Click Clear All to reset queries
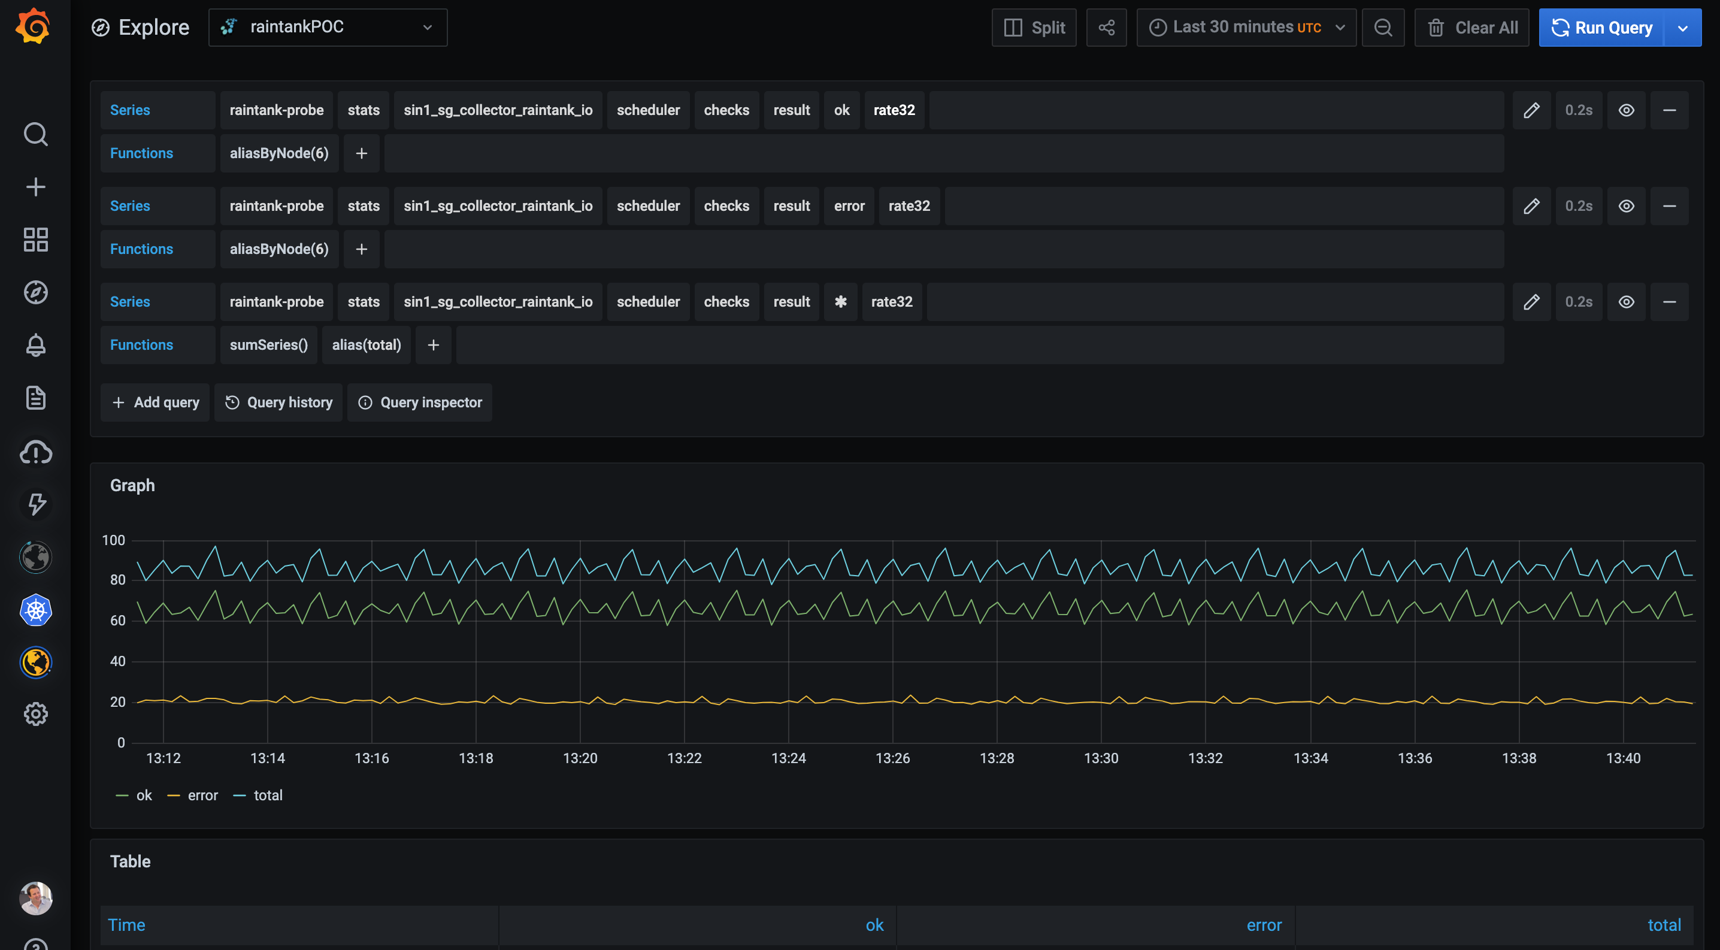Viewport: 1720px width, 950px height. coord(1471,28)
